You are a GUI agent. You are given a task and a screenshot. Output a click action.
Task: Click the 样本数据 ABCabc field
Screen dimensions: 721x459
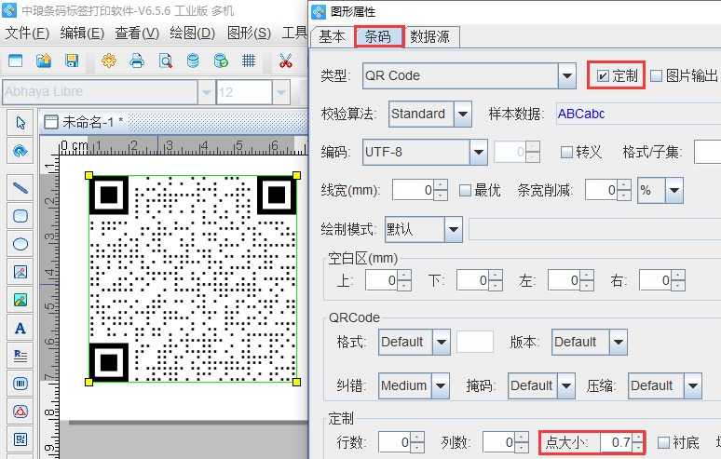click(638, 114)
